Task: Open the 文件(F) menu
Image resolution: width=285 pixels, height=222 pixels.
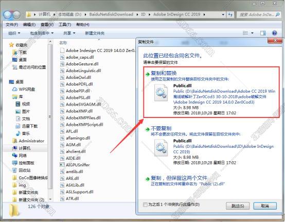Action: (12, 25)
